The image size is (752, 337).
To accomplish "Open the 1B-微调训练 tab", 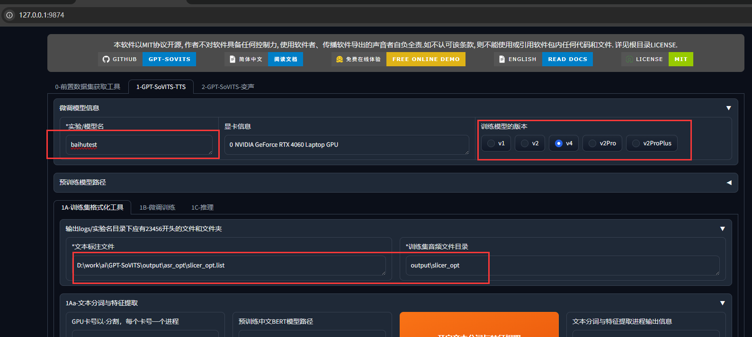I will click(x=157, y=207).
